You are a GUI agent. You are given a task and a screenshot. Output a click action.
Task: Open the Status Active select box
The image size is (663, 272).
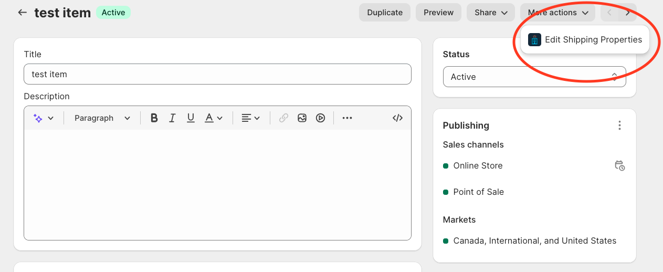pyautogui.click(x=534, y=77)
